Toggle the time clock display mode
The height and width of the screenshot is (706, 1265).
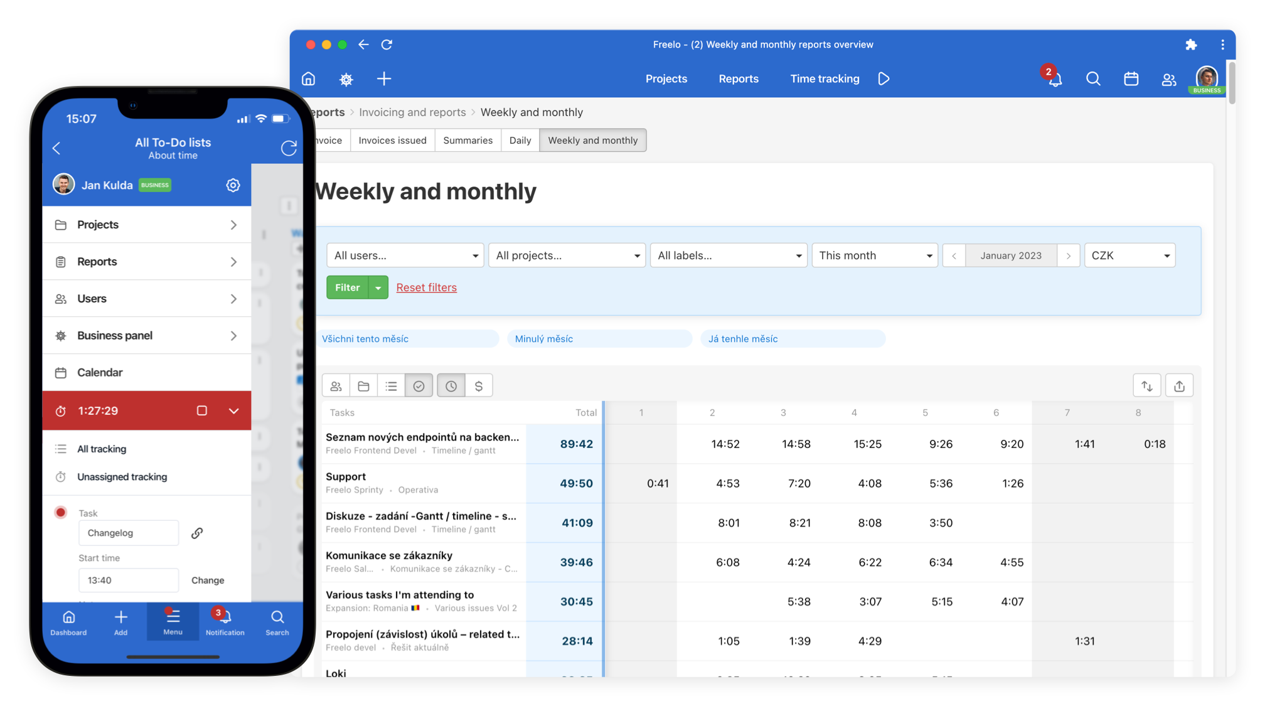tap(451, 385)
